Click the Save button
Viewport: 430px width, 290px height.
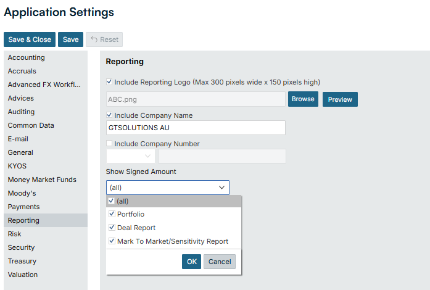[x=70, y=39]
